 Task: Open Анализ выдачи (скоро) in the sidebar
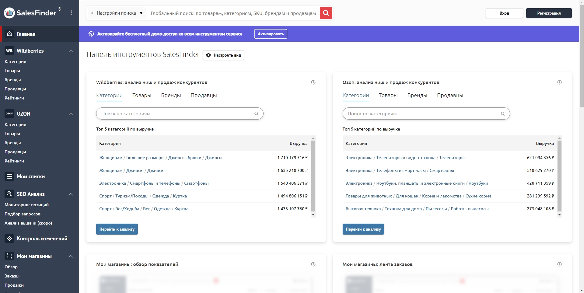pyautogui.click(x=28, y=223)
